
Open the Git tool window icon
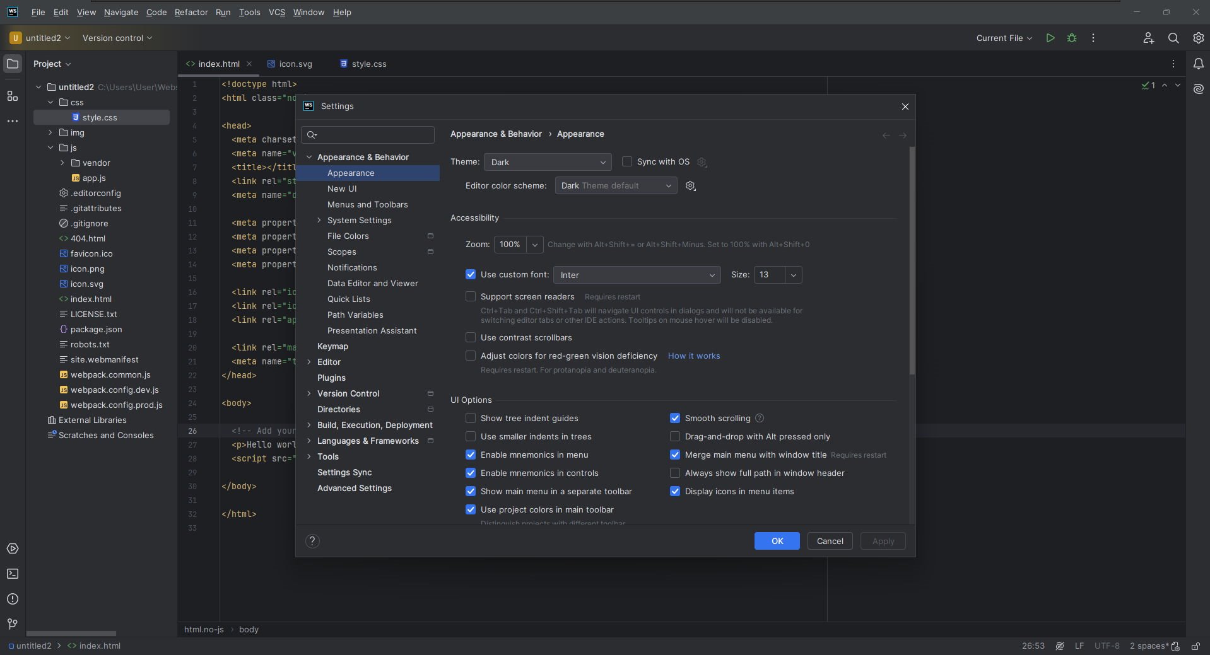pyautogui.click(x=13, y=624)
